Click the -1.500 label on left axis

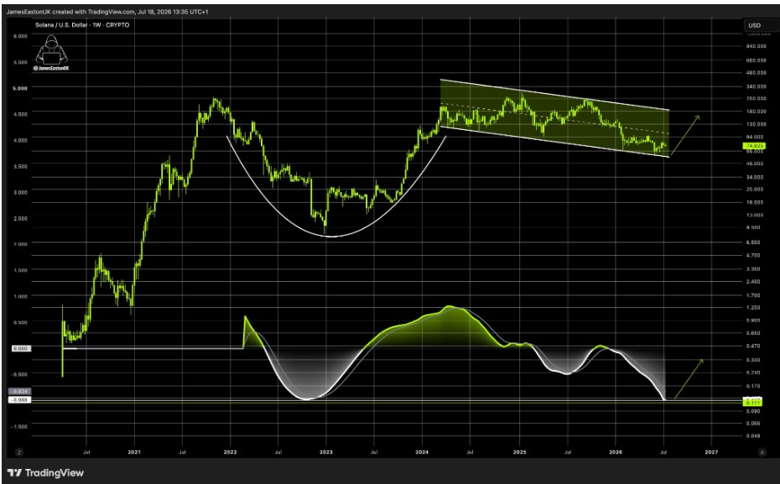(x=19, y=427)
